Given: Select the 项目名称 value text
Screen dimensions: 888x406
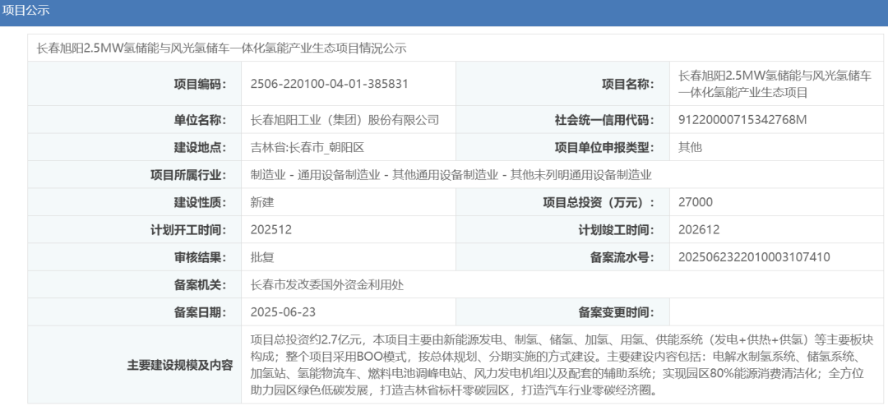Looking at the screenshot, I should click(775, 84).
